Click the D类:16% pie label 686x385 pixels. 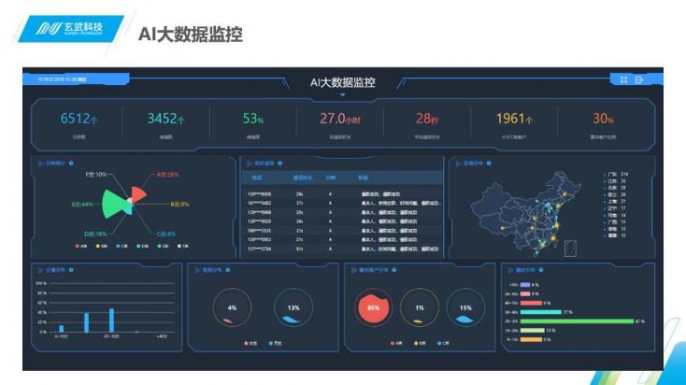(x=95, y=234)
